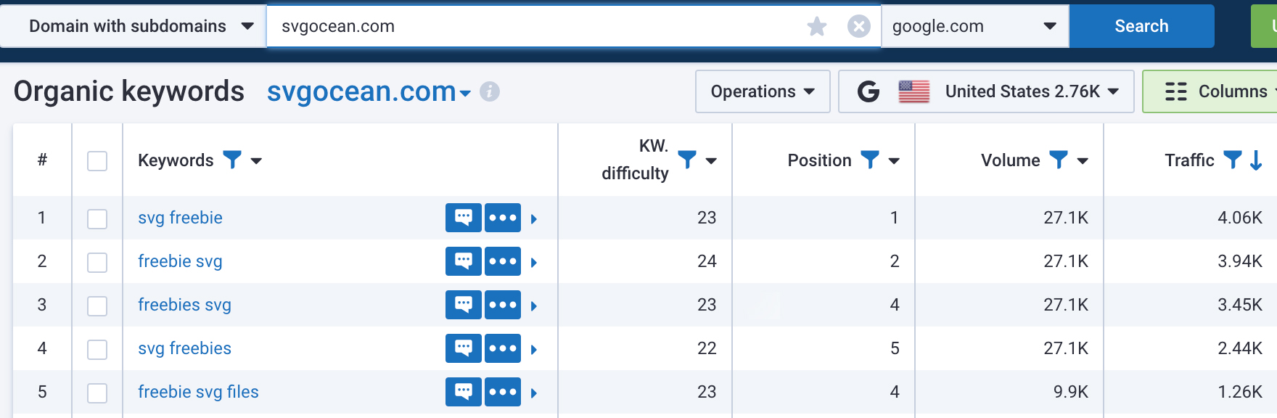1277x418 pixels.
Task: Open three-dots menu for 'freebie svg' row
Action: point(503,261)
